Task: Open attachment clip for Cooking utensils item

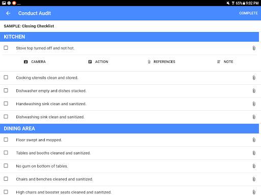Action: pyautogui.click(x=254, y=78)
